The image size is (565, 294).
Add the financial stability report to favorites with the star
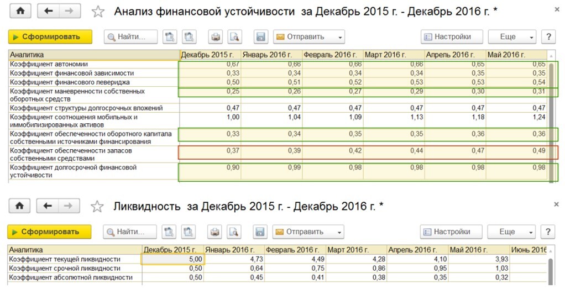[98, 12]
